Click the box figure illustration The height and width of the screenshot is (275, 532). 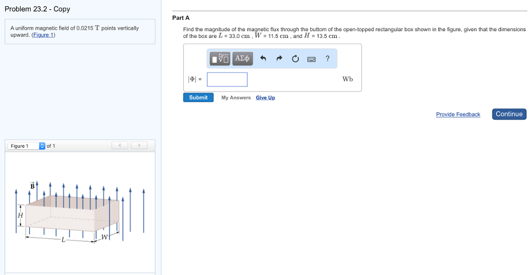[x=80, y=213]
